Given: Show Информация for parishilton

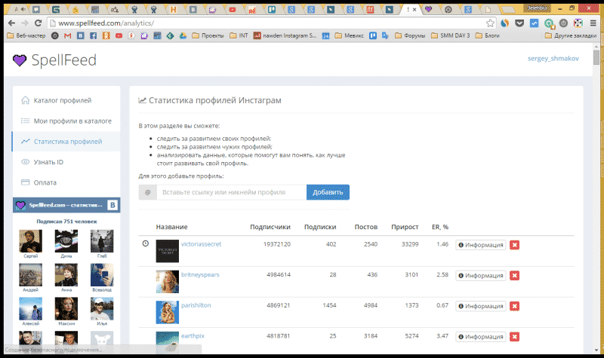Looking at the screenshot, I should 480,306.
